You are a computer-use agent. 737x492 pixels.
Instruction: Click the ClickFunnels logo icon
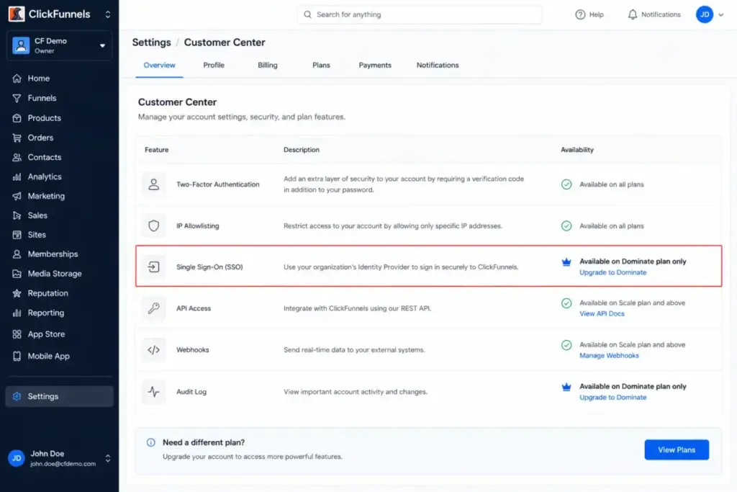[x=17, y=14]
